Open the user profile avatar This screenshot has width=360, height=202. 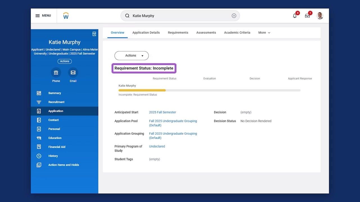[x=320, y=16]
